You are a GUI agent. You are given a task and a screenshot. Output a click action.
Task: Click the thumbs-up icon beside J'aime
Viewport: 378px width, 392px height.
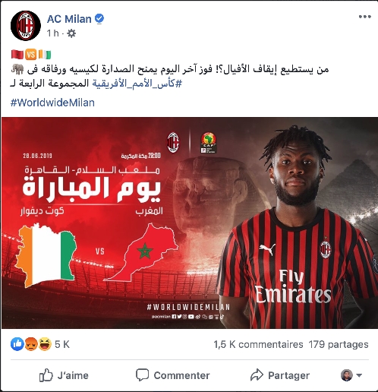pyautogui.click(x=46, y=375)
